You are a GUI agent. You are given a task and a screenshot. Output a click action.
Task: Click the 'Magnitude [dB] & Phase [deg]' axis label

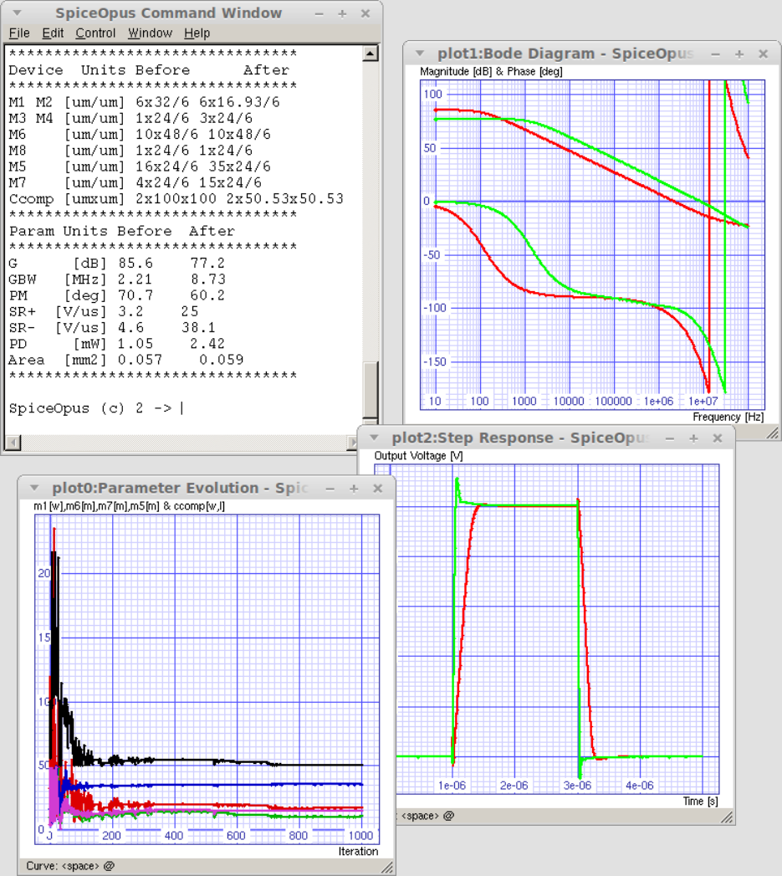pyautogui.click(x=491, y=71)
